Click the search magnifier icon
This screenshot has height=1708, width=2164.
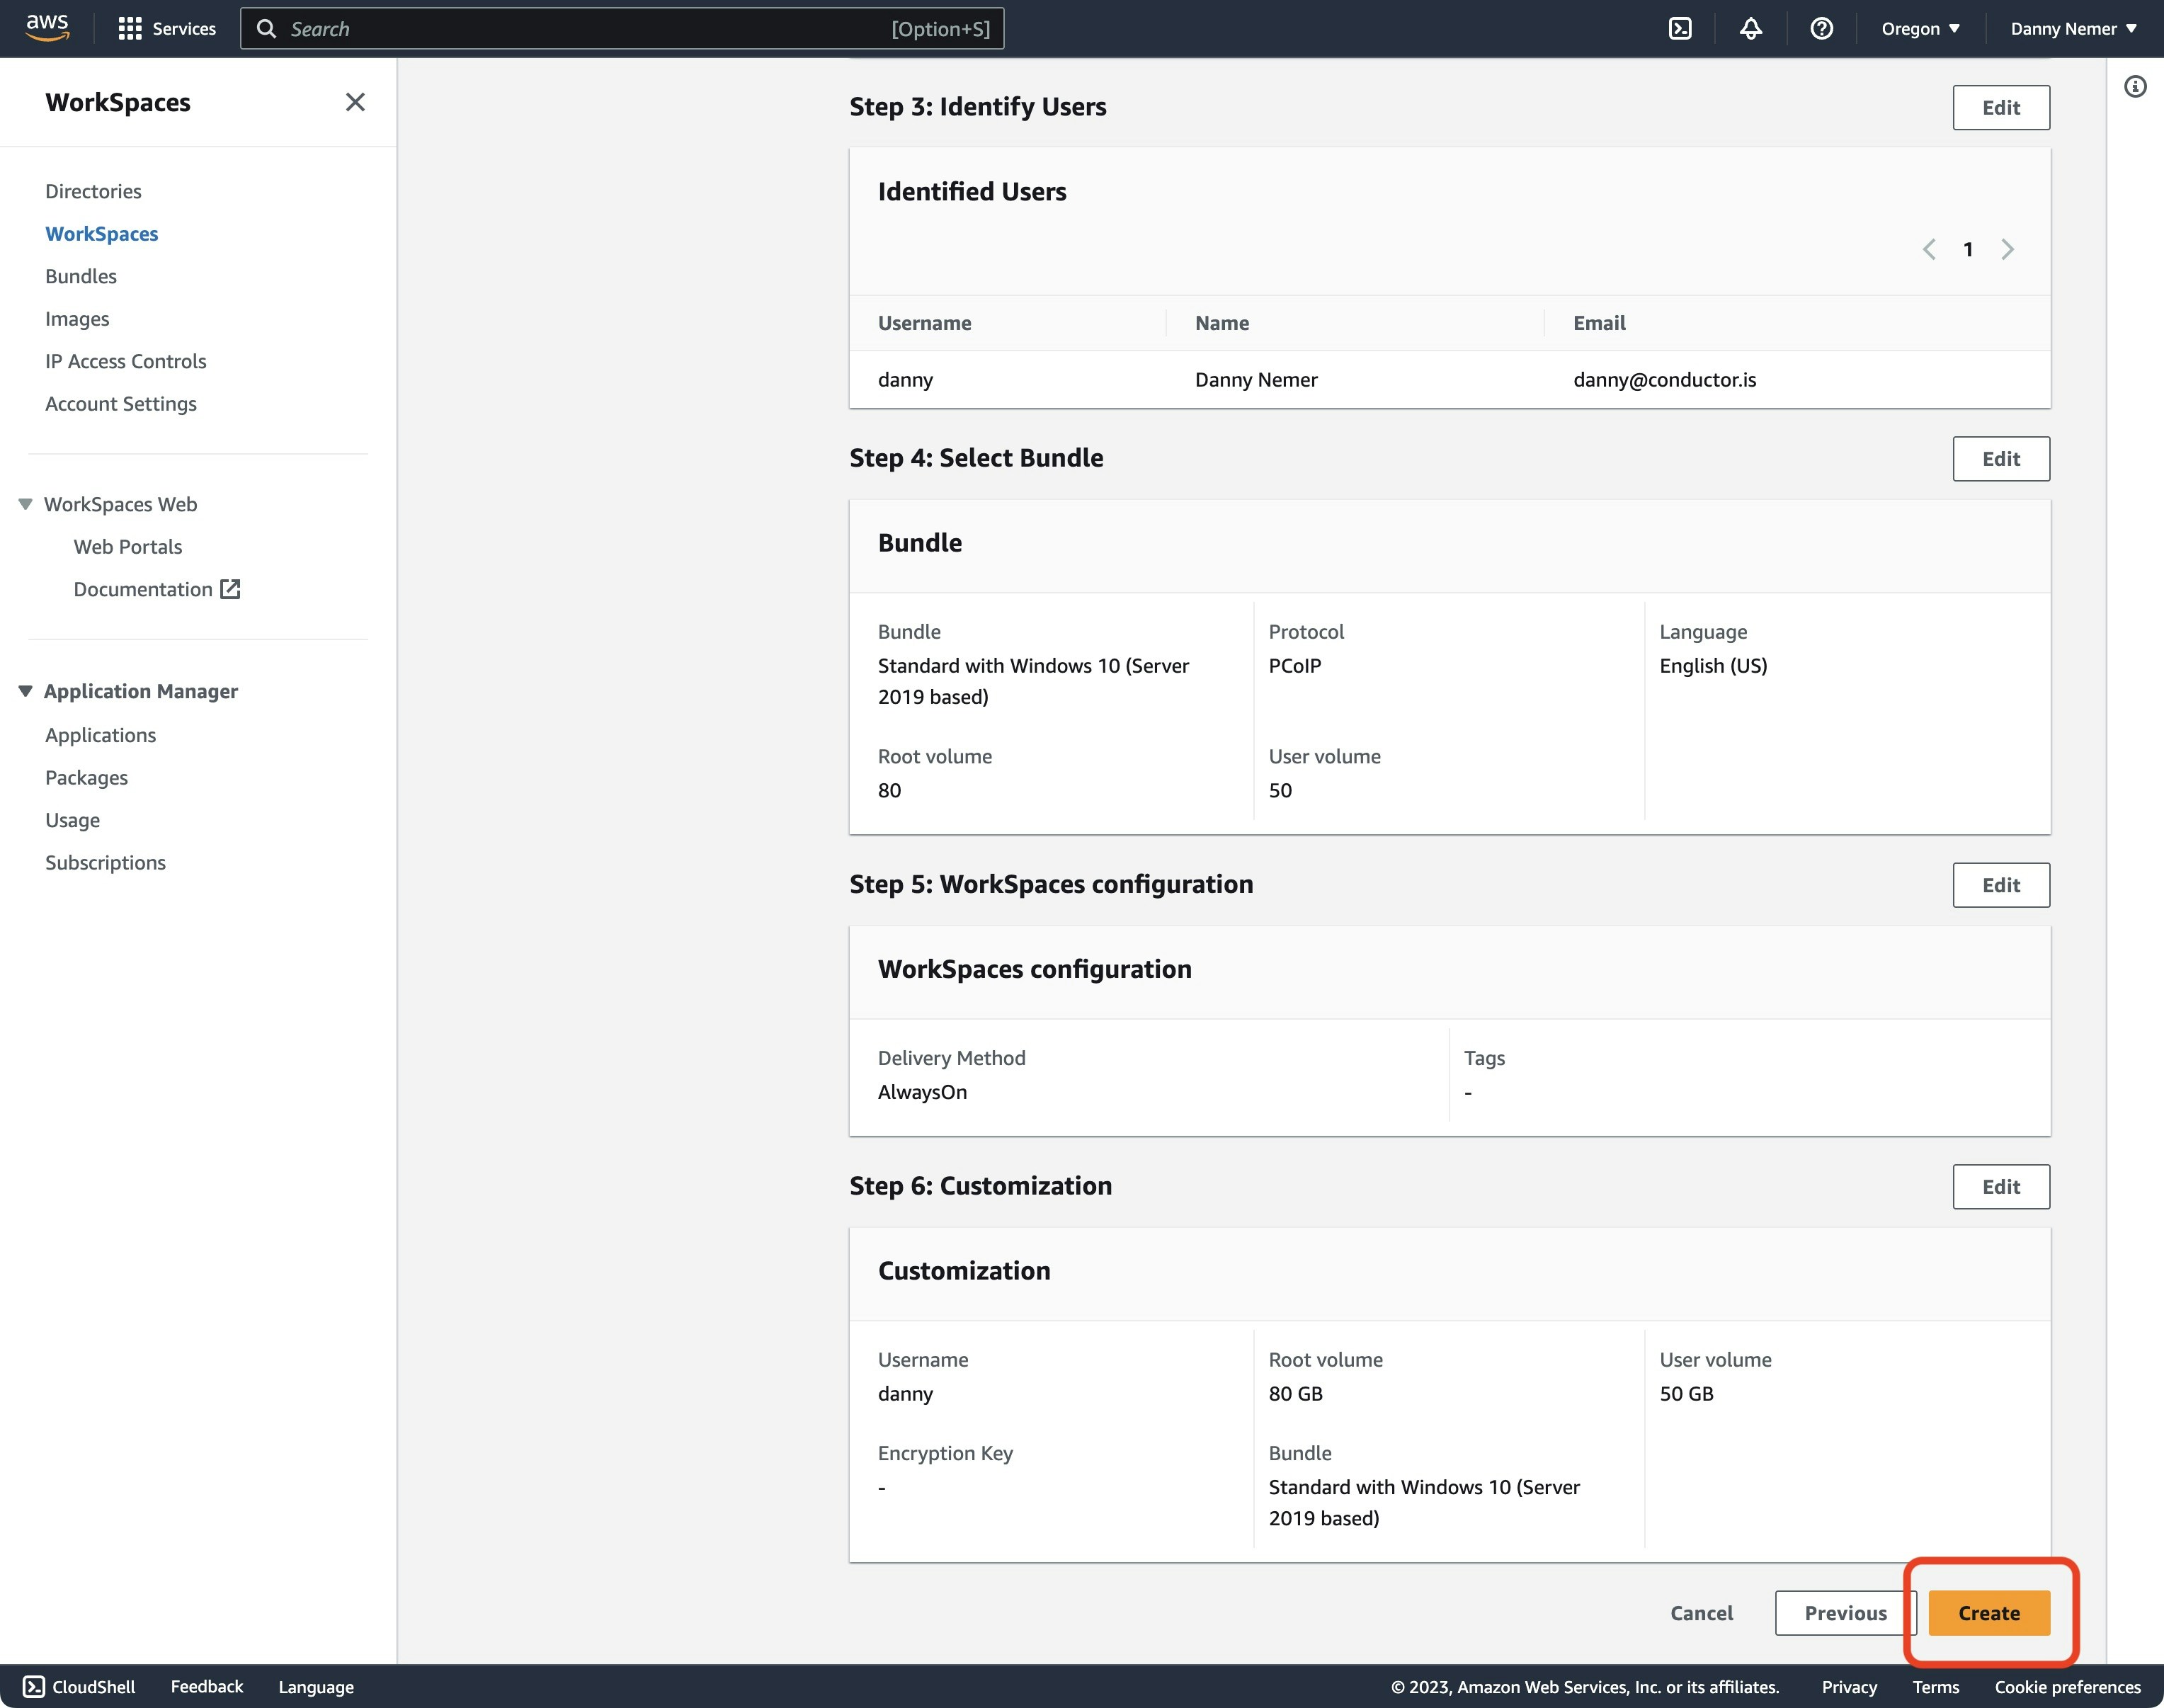(x=266, y=28)
